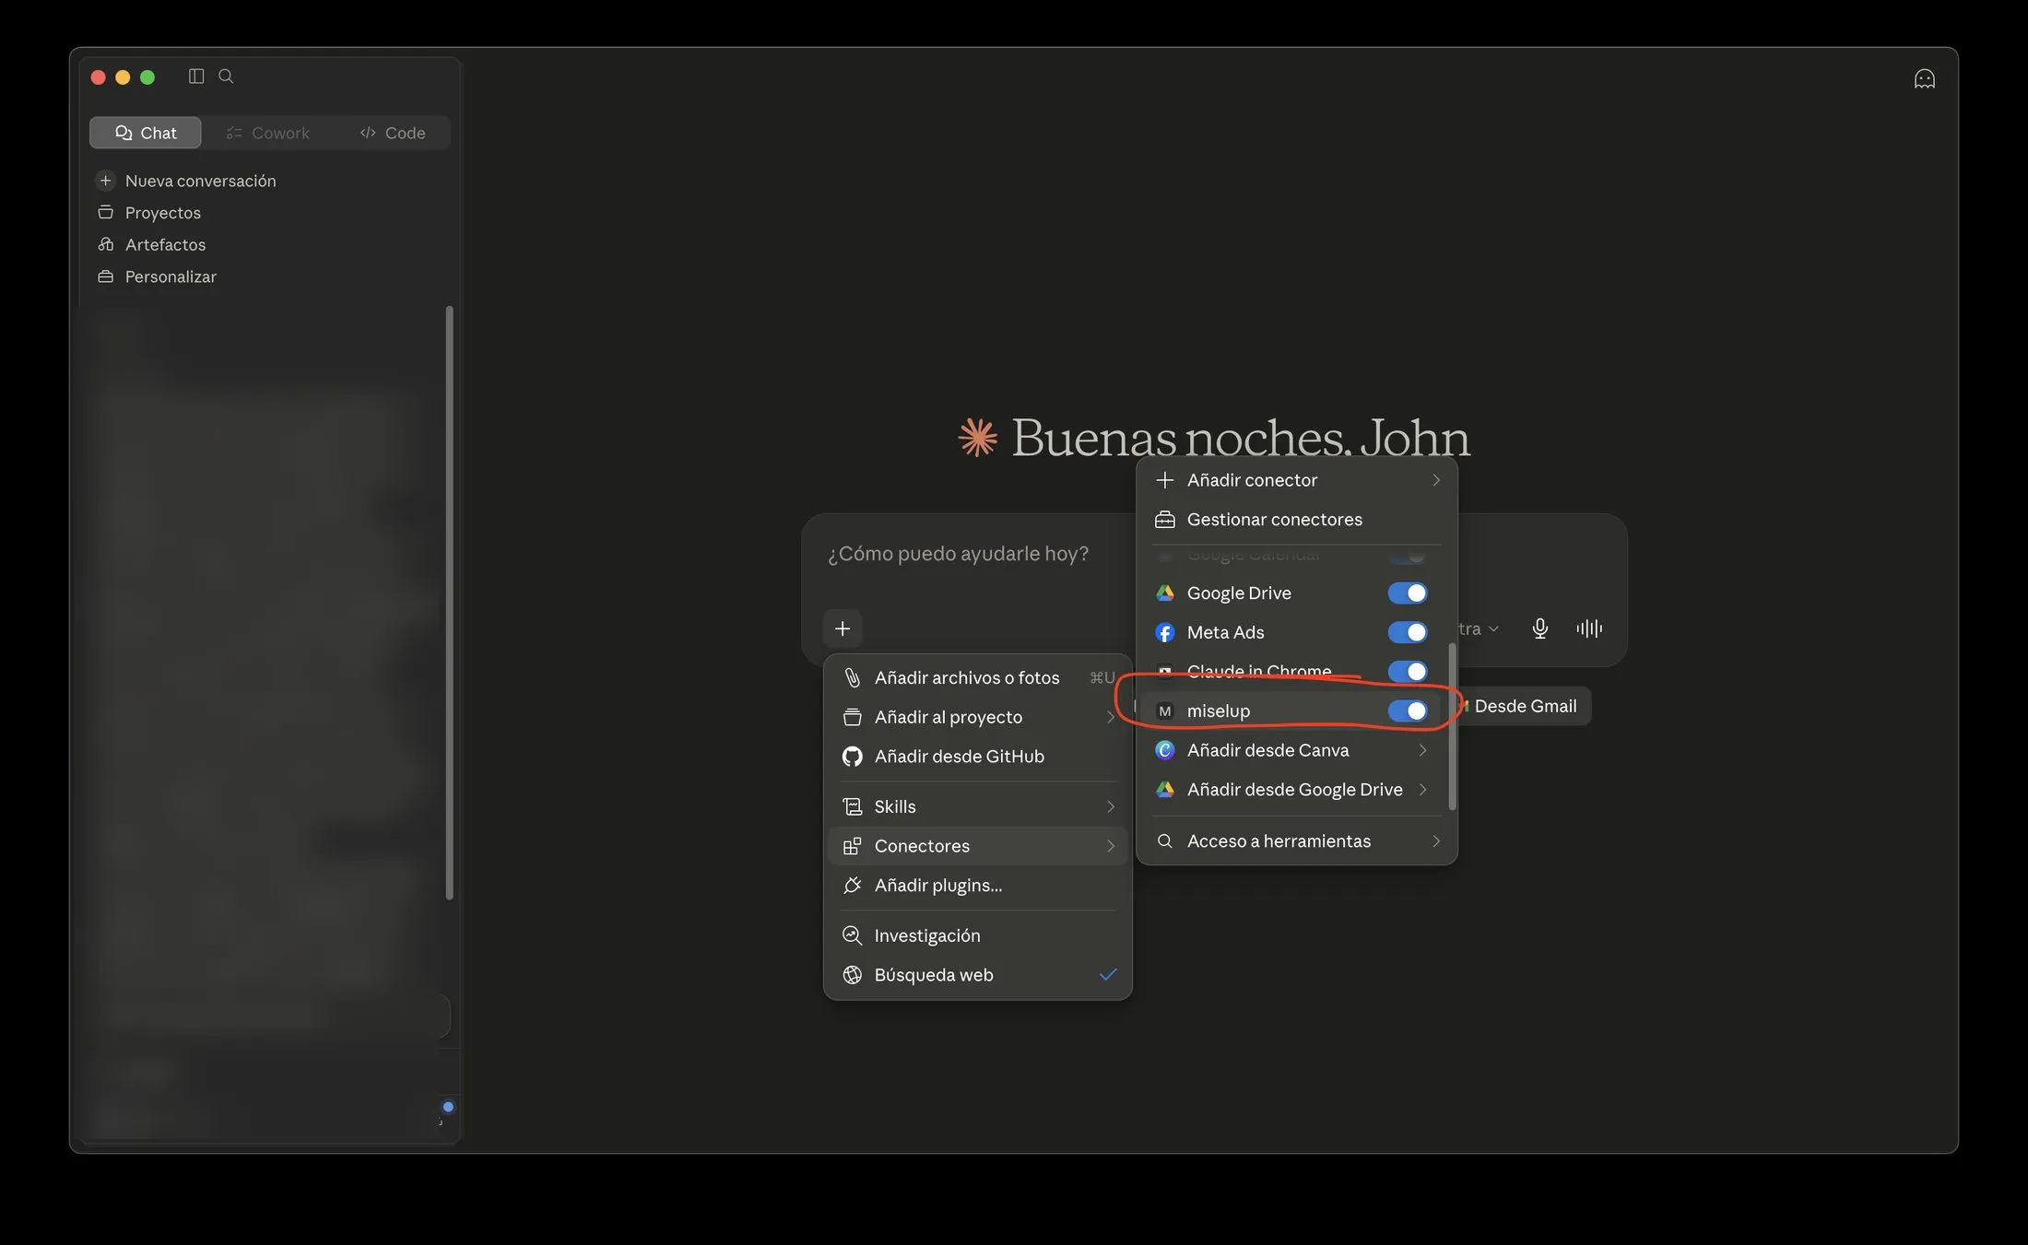
Task: Click the blue notification dot in sidebar
Action: point(448,1107)
